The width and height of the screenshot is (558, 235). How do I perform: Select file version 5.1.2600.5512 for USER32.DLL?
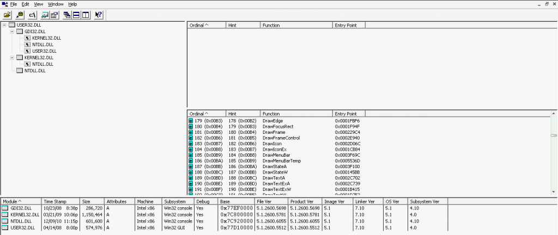(270, 227)
